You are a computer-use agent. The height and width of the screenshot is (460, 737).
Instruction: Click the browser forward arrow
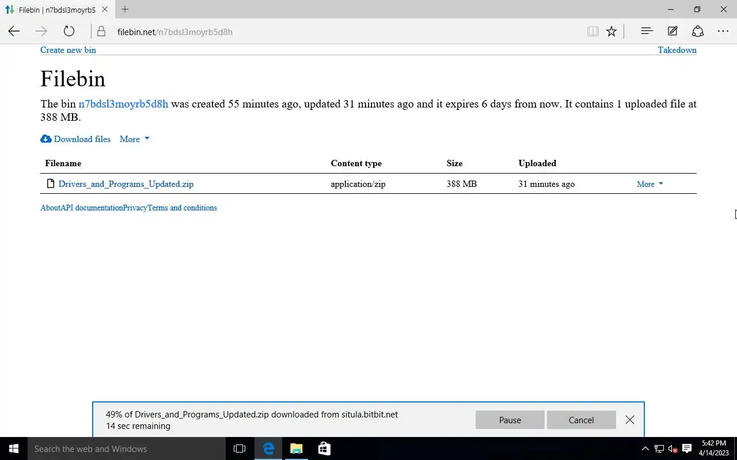pyautogui.click(x=41, y=32)
